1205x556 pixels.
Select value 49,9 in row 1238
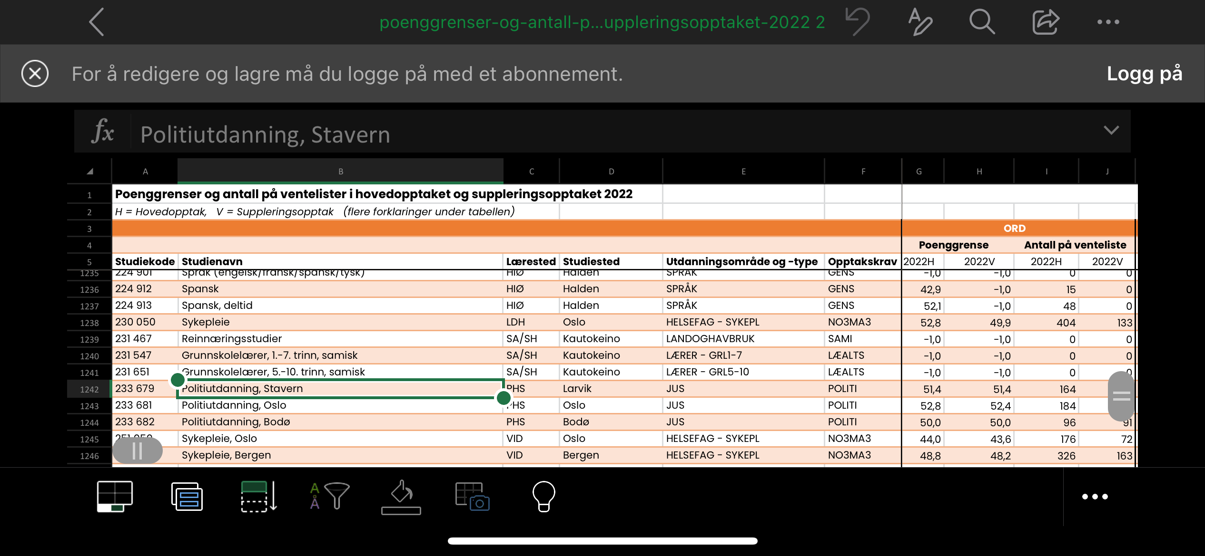(x=979, y=323)
